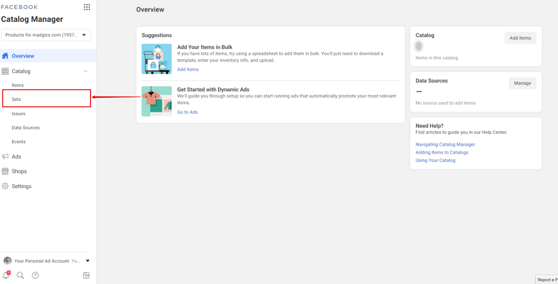Click the Overview house icon
Screen dimensions: 558x284
[5, 56]
